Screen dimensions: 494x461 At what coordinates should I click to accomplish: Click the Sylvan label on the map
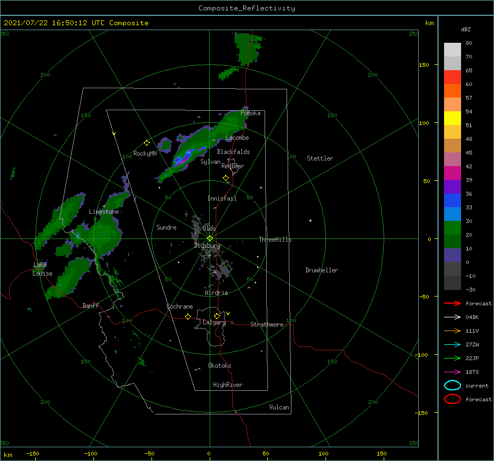210,162
